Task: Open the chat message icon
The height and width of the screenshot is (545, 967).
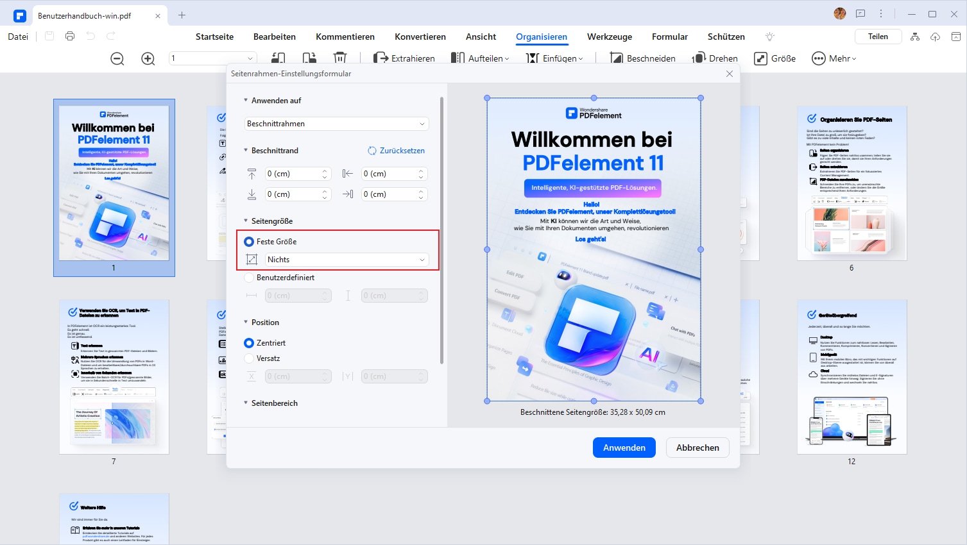Action: 860,14
